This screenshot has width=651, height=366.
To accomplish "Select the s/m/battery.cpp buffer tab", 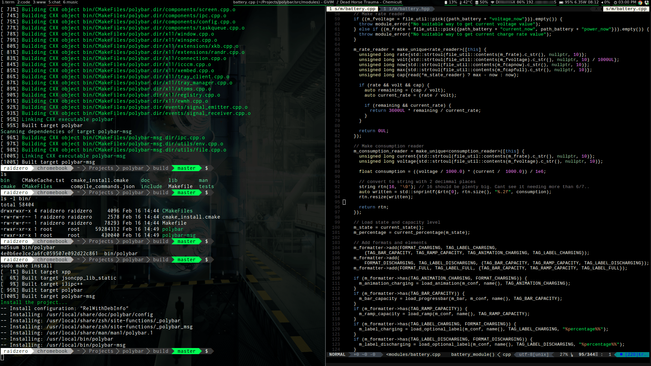I will pos(353,9).
